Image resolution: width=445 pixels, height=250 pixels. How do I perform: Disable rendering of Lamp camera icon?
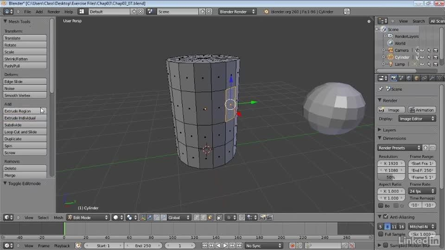tap(435, 64)
